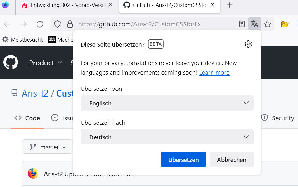Reload the current page
This screenshot has width=298, height=187.
click(x=40, y=24)
